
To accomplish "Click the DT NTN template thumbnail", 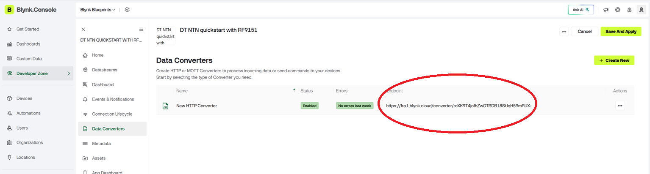I will coord(165,35).
